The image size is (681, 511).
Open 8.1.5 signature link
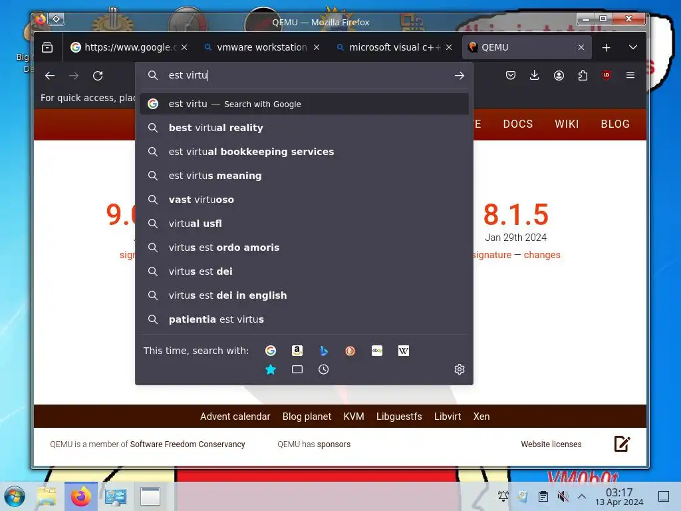tap(492, 255)
